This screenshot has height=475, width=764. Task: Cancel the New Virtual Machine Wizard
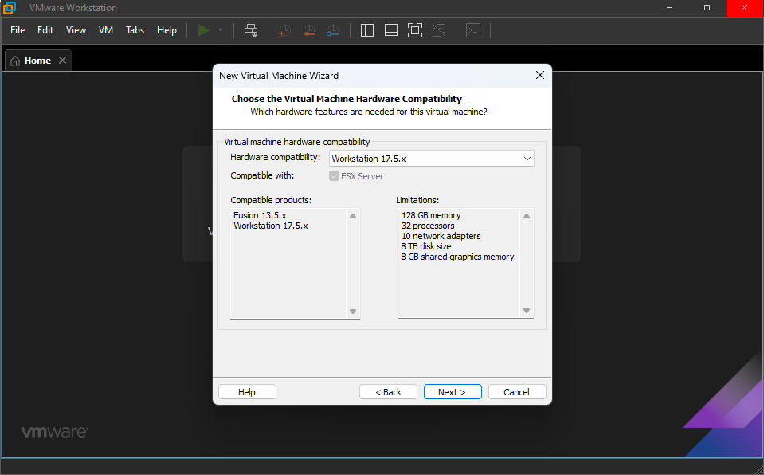point(517,392)
